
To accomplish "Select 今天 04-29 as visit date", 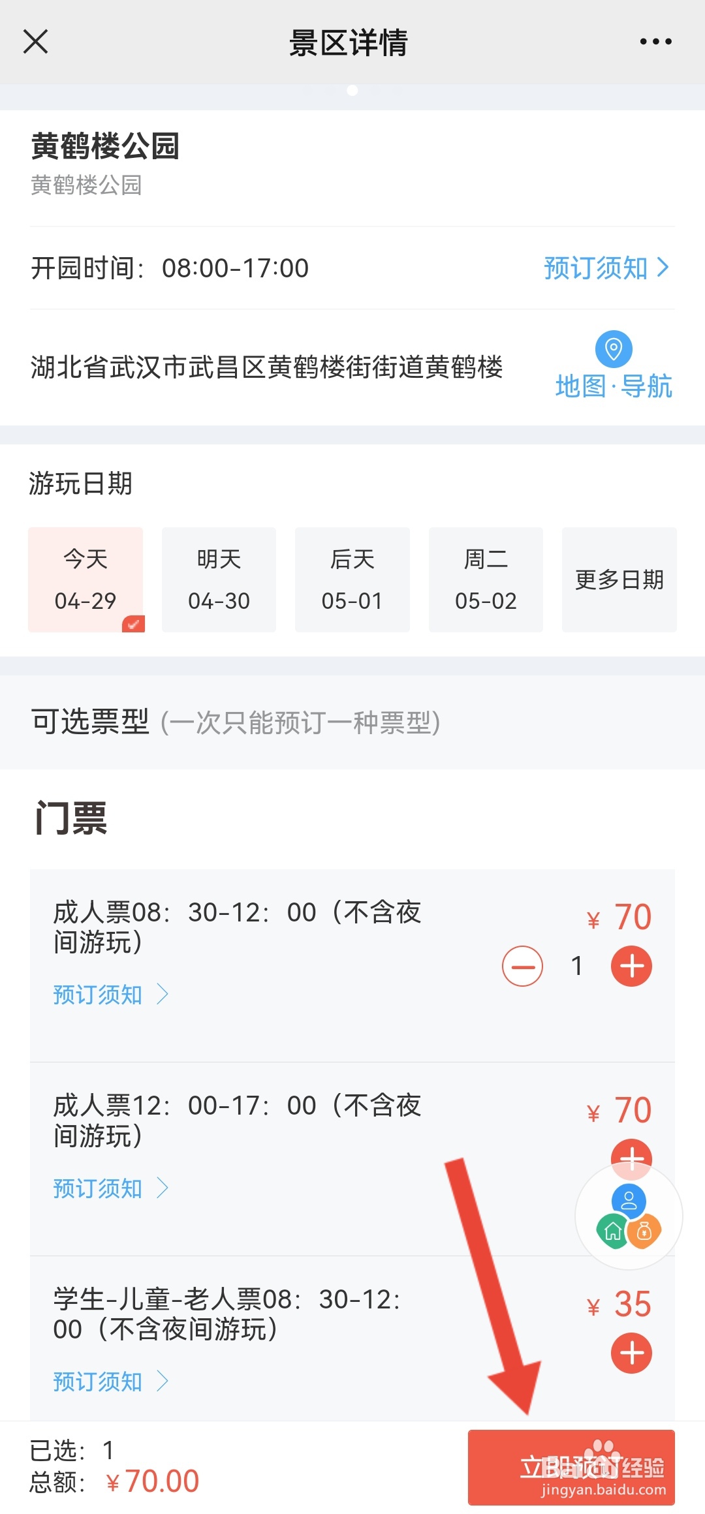I will (86, 579).
